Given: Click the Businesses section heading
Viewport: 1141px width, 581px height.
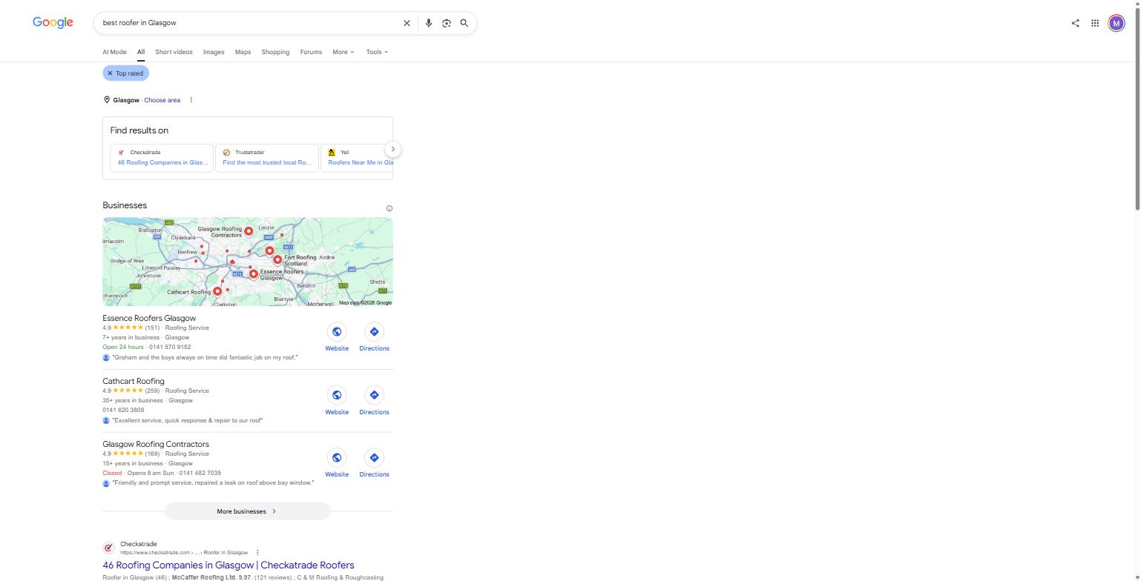Looking at the screenshot, I should coord(125,205).
